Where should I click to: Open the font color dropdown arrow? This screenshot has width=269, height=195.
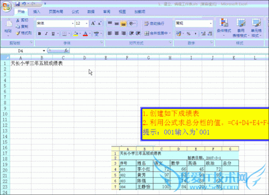pyautogui.click(x=90, y=33)
